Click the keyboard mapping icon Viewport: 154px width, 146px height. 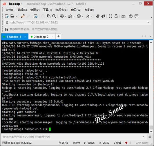coord(123,16)
